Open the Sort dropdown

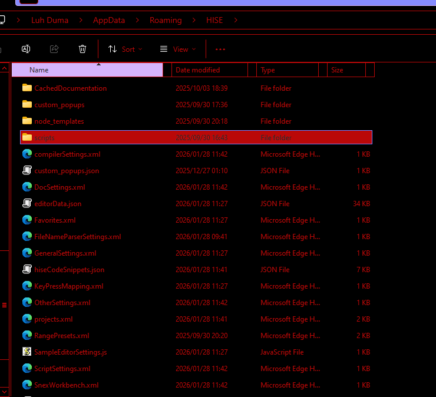tap(125, 49)
